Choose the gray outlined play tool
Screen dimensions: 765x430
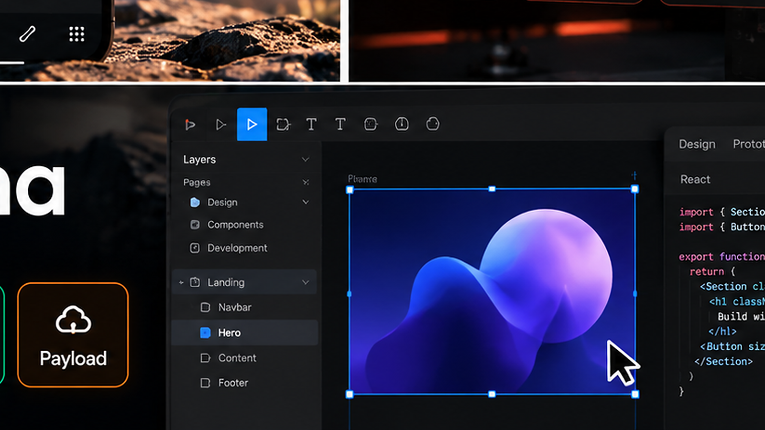220,125
